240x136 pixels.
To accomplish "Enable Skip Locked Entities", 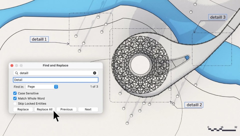I will 15,103.
